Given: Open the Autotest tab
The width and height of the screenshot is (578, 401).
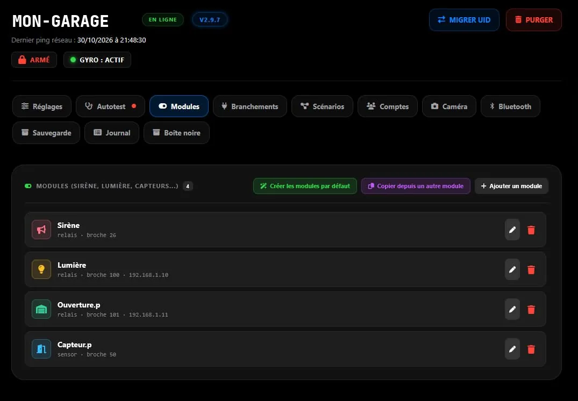Looking at the screenshot, I should point(110,106).
